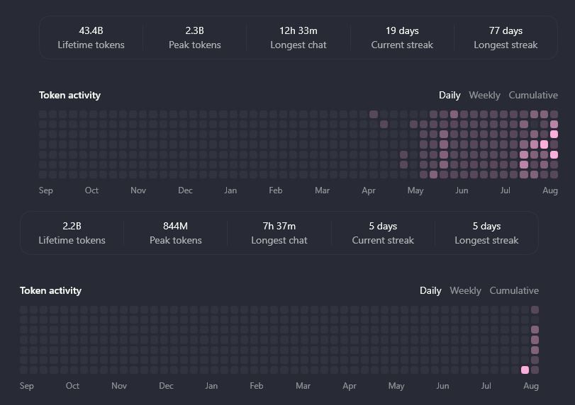Click the 2.3B Peak tokens stat
Viewport: 575px width, 405px height.
195,38
